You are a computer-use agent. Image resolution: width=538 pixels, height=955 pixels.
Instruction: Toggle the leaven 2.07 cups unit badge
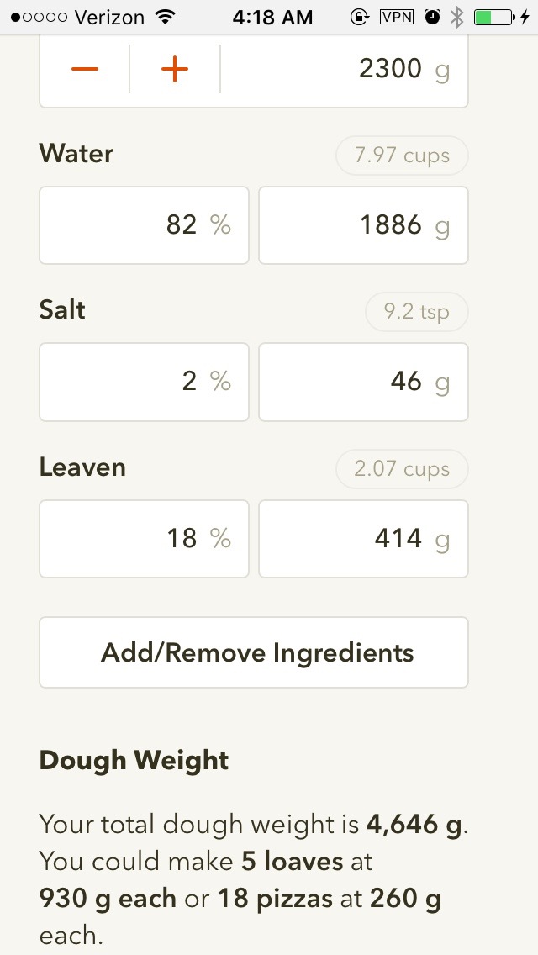[x=402, y=469]
